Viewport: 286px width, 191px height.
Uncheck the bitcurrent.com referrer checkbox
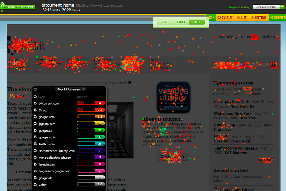tap(35, 103)
